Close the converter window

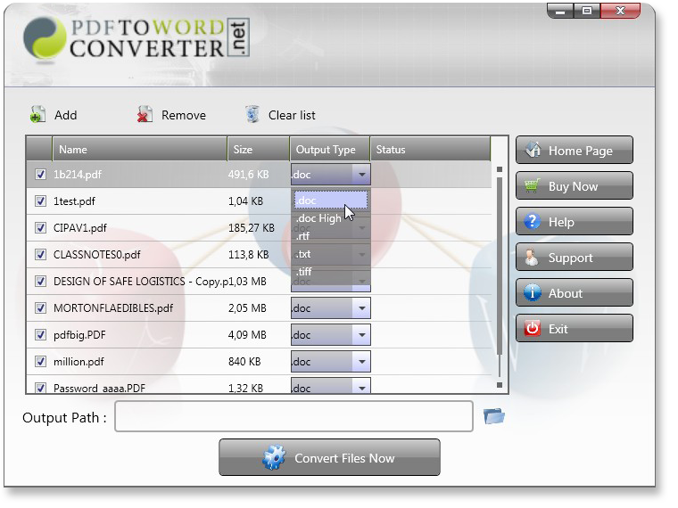[x=621, y=11]
